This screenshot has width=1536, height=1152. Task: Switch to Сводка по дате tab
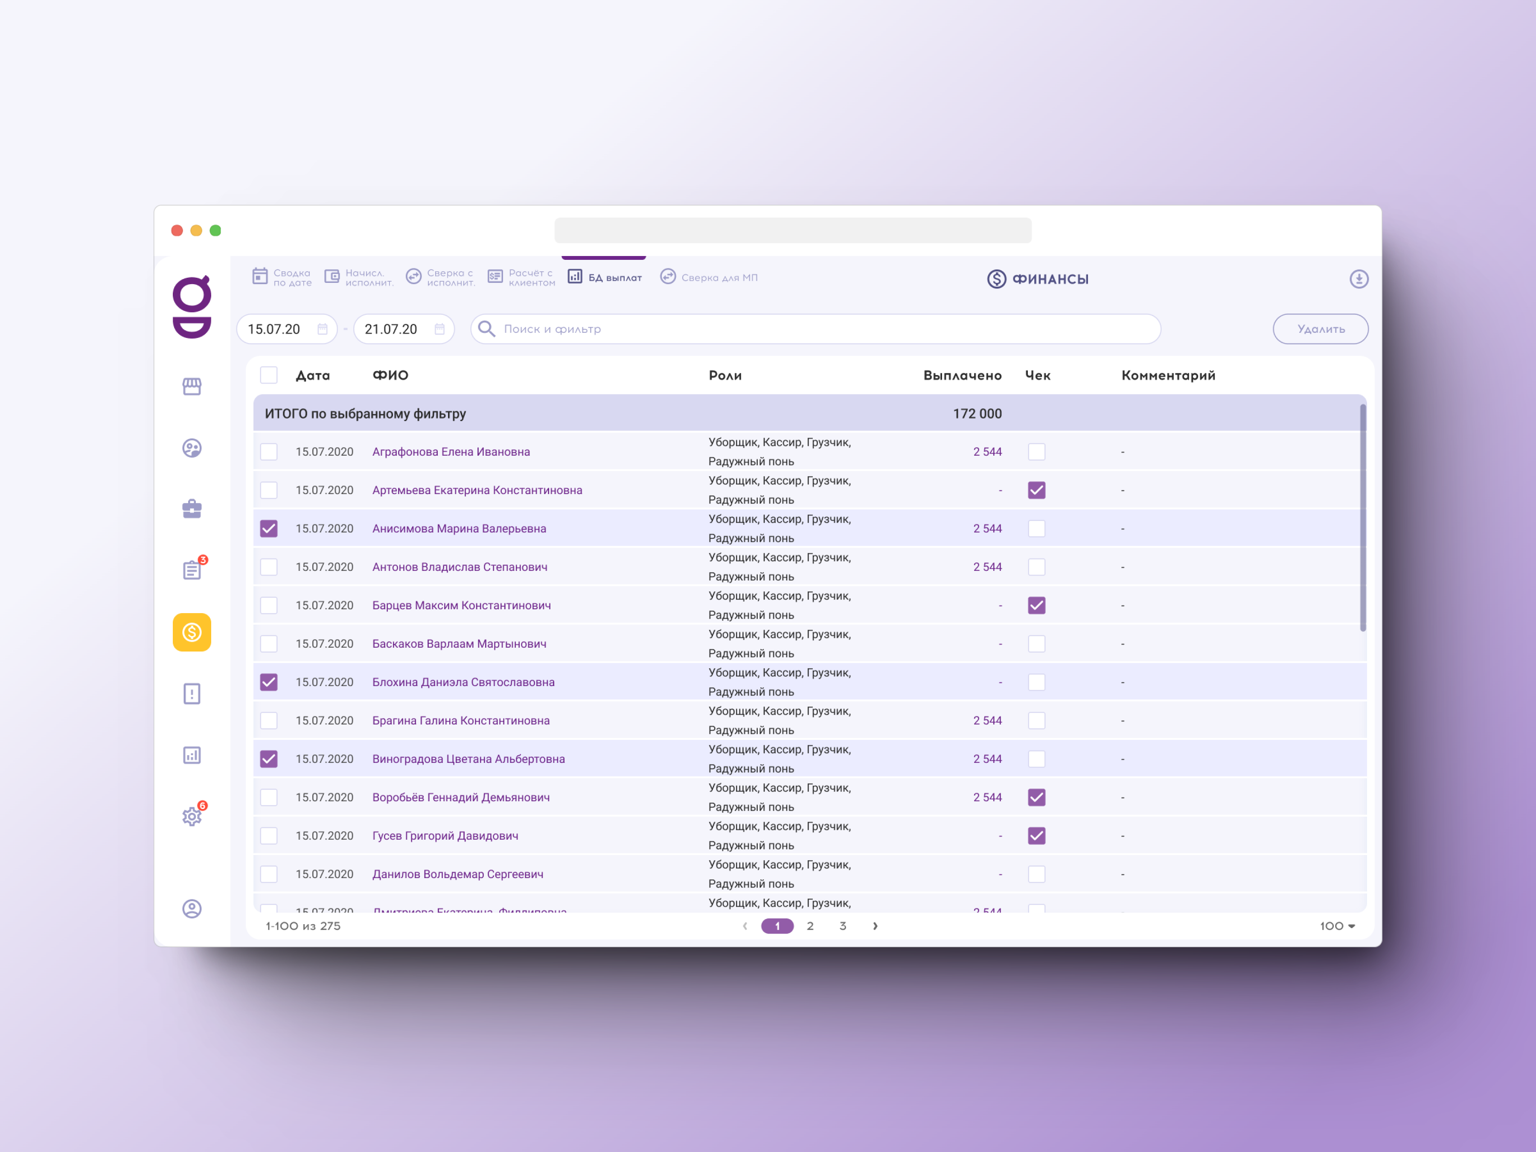[x=281, y=277]
